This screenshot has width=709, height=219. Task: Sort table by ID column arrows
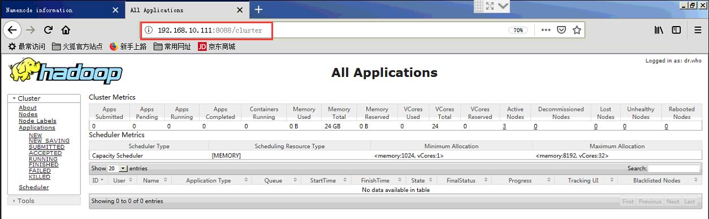(99, 181)
